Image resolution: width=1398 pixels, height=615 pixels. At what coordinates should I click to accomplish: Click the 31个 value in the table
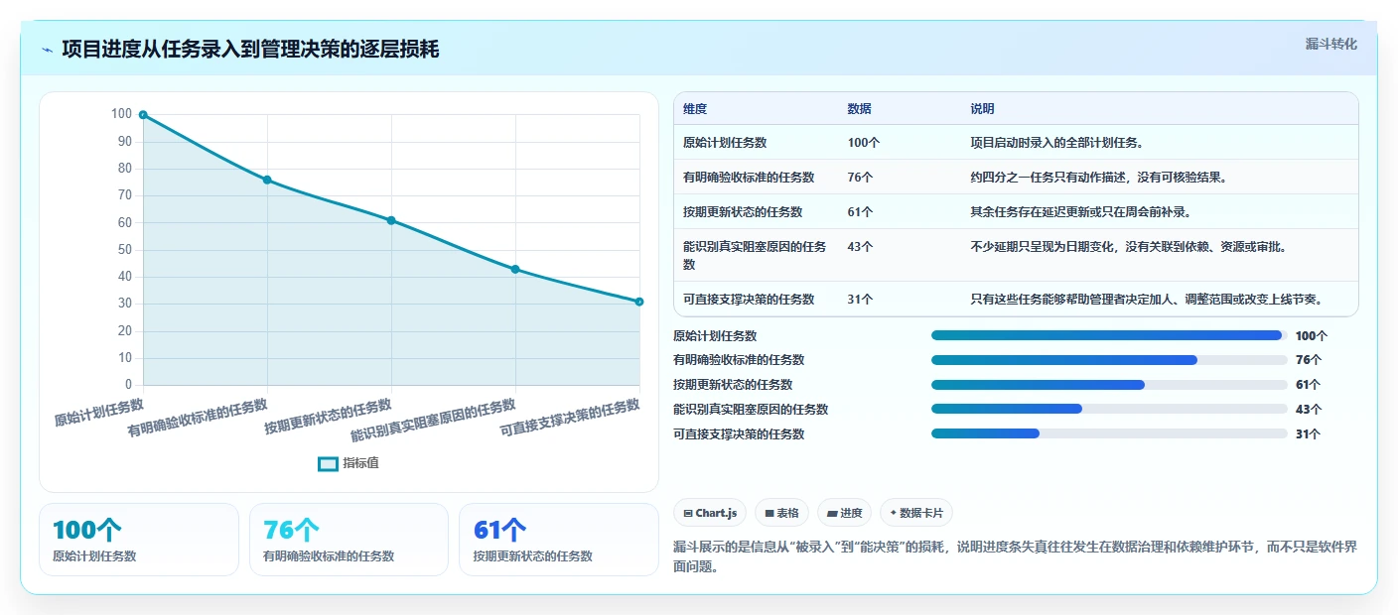[x=861, y=300]
